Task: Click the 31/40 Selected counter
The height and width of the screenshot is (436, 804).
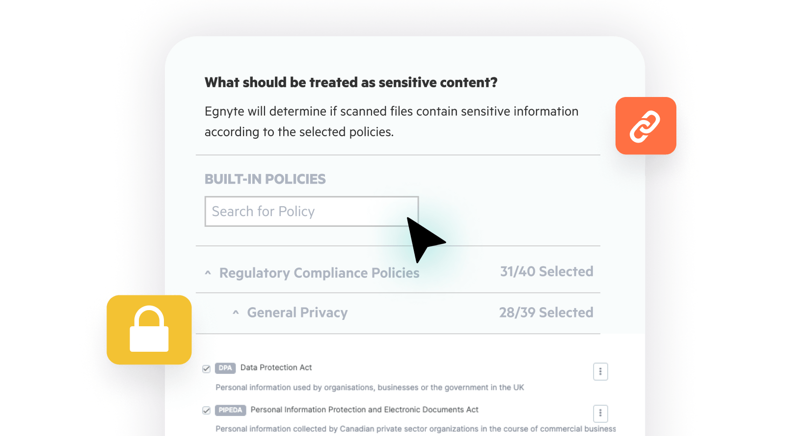Action: pyautogui.click(x=546, y=271)
